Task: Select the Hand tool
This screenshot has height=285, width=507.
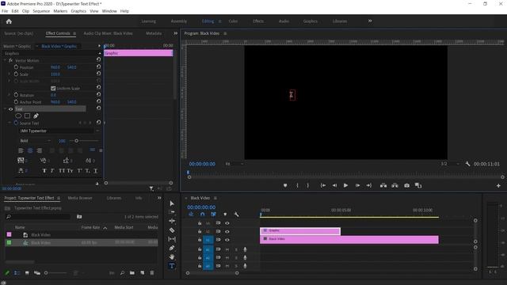Action: tap(172, 256)
